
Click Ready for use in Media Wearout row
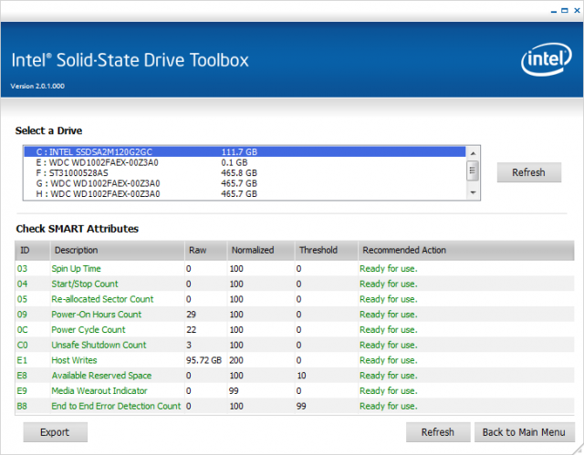tap(389, 390)
